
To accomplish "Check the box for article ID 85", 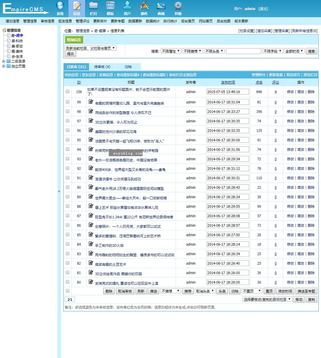I will [68, 235].
